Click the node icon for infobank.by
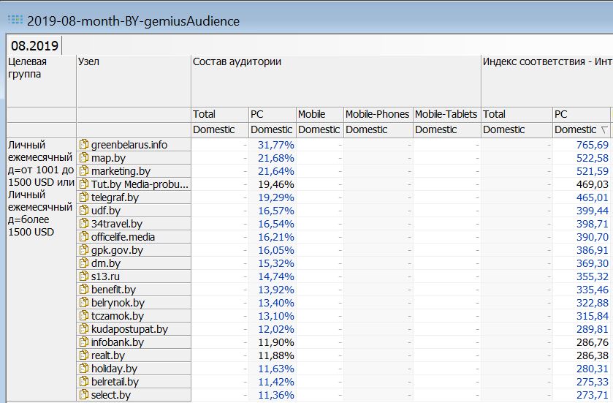 coord(84,342)
